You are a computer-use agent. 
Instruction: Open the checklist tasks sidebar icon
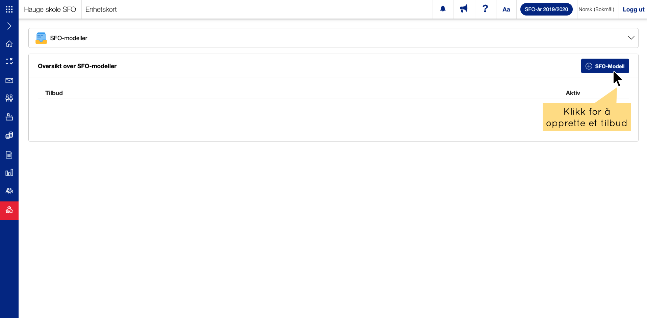9,61
